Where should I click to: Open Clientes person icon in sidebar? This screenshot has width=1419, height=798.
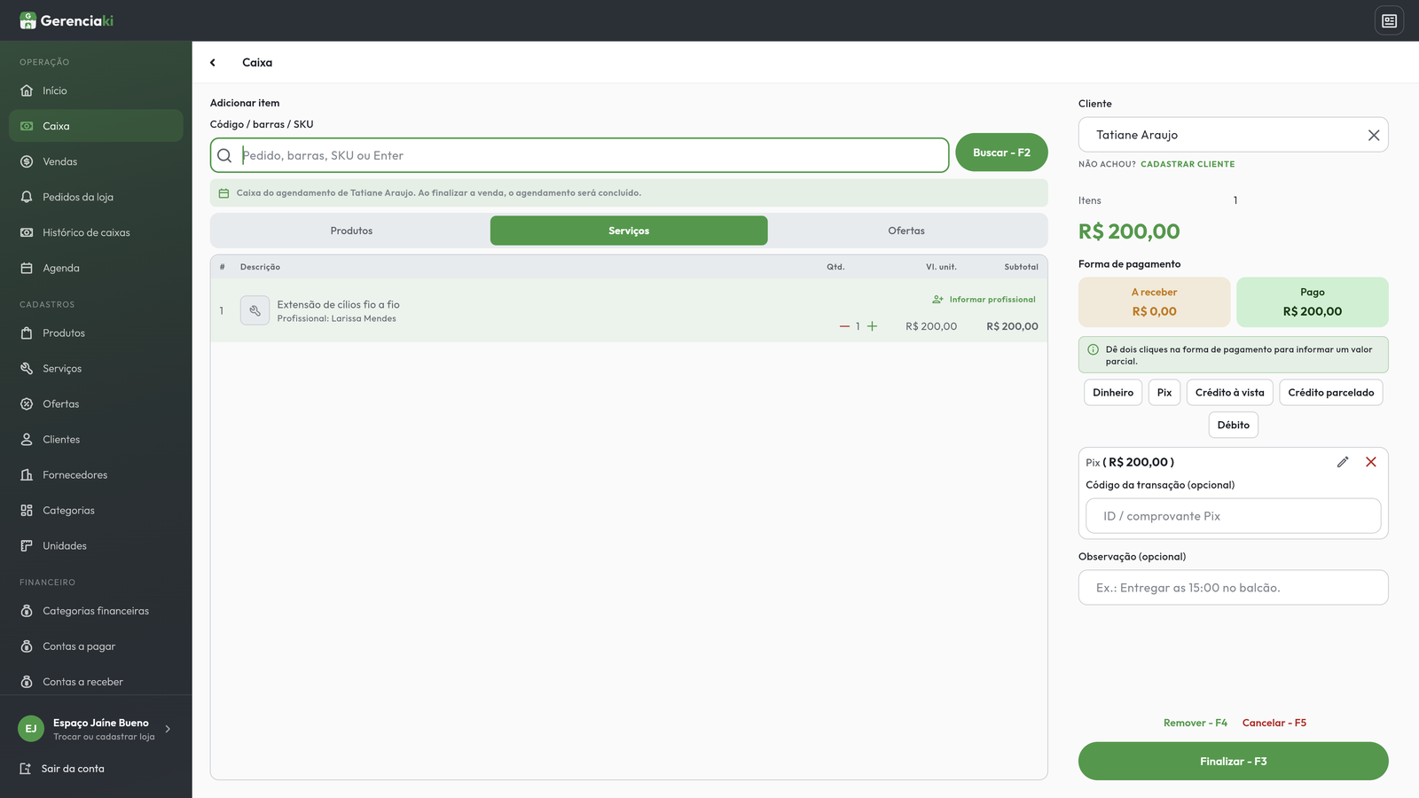coord(27,439)
